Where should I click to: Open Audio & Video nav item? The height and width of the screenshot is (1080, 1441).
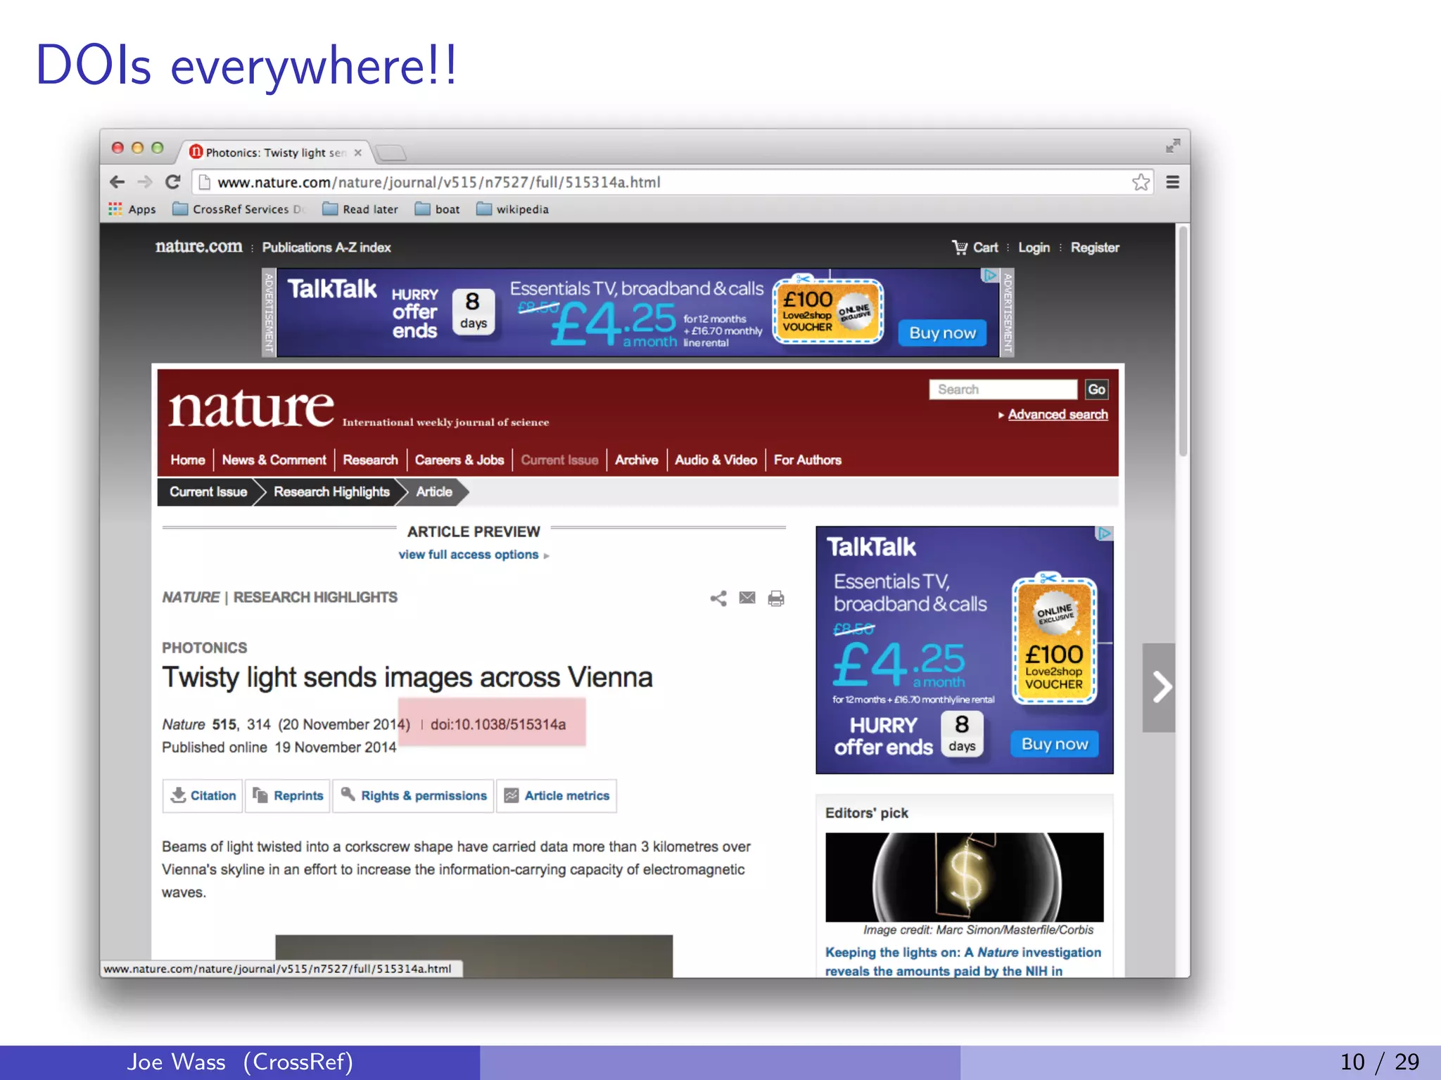[x=716, y=460]
